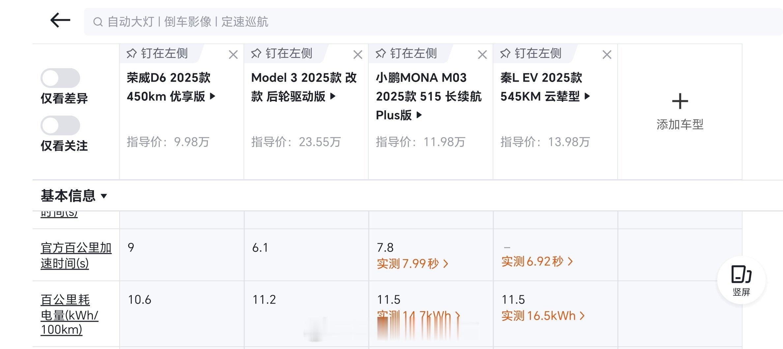Pin Model 3 column to the left
This screenshot has height=349, width=783.
click(x=282, y=53)
